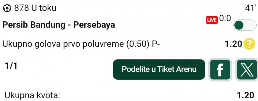Click the 1.20 odds next to bet
Screen dimensions: 258x101
pyautogui.click(x=233, y=44)
